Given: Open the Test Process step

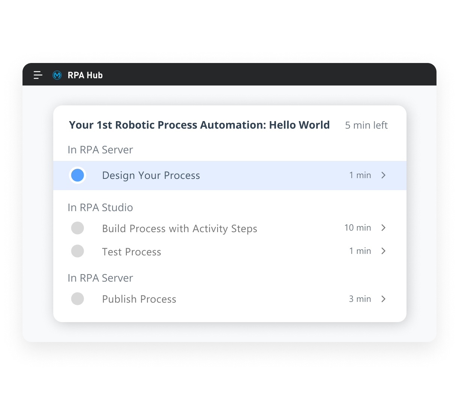Looking at the screenshot, I should pyautogui.click(x=230, y=251).
